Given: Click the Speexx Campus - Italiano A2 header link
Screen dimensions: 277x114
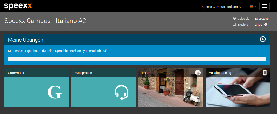Looking at the screenshot, I should 222,7.
